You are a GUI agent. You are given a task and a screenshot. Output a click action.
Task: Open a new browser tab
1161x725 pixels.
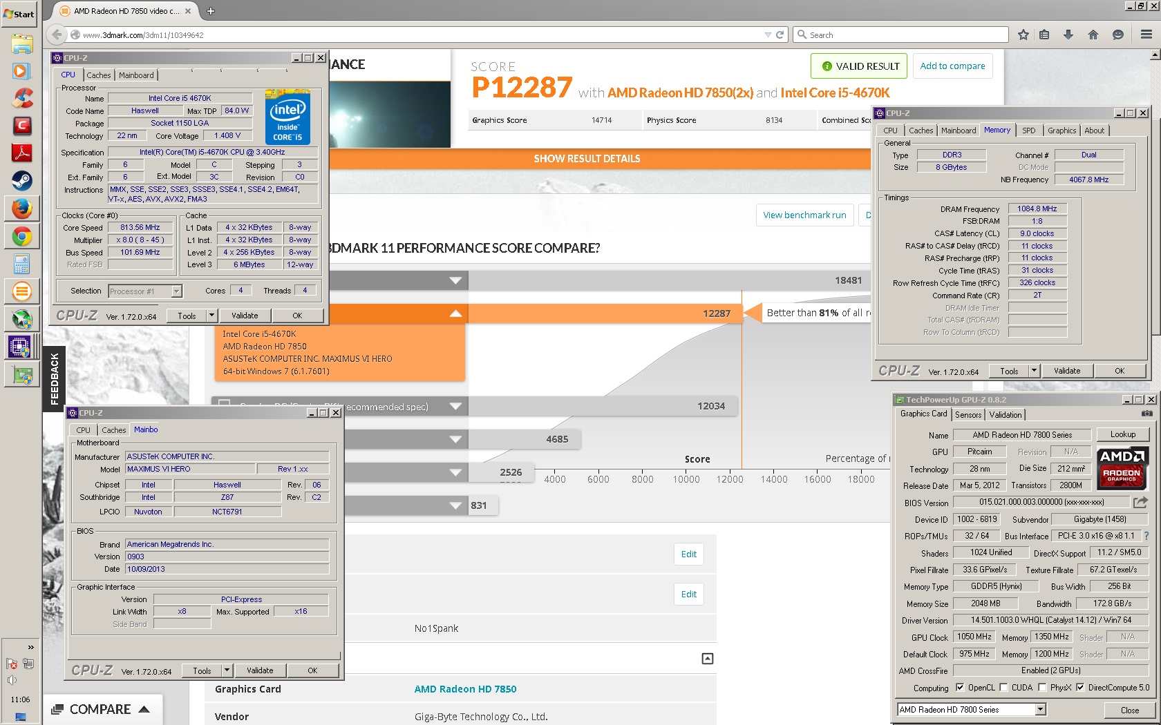(211, 11)
